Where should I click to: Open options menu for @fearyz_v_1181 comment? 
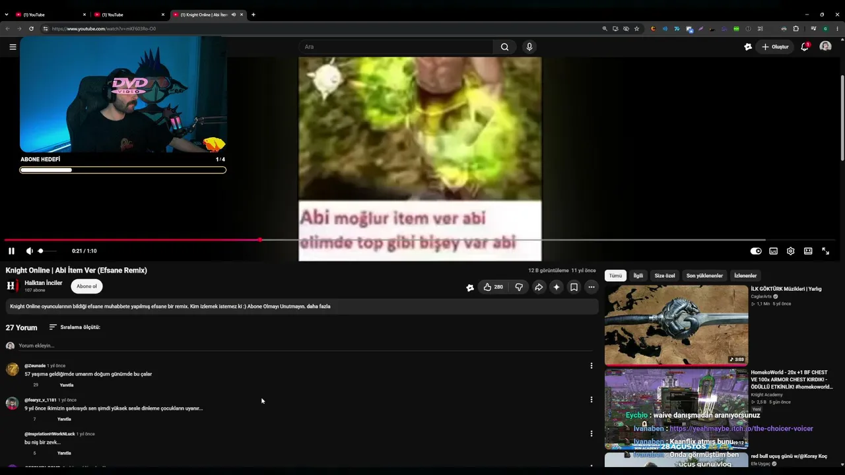[591, 400]
